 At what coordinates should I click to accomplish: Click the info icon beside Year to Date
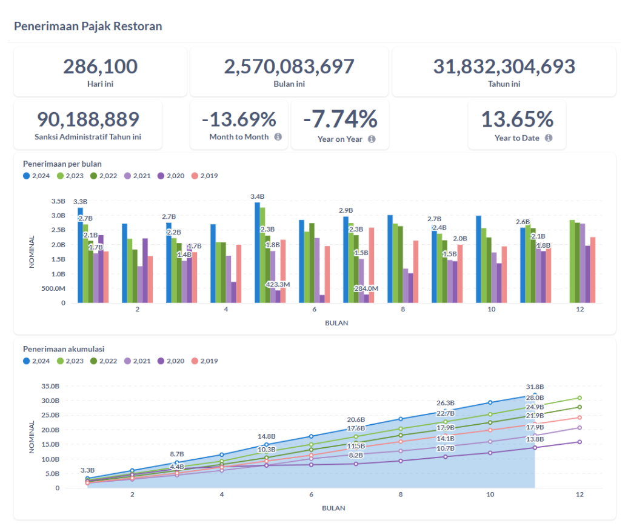click(x=548, y=138)
